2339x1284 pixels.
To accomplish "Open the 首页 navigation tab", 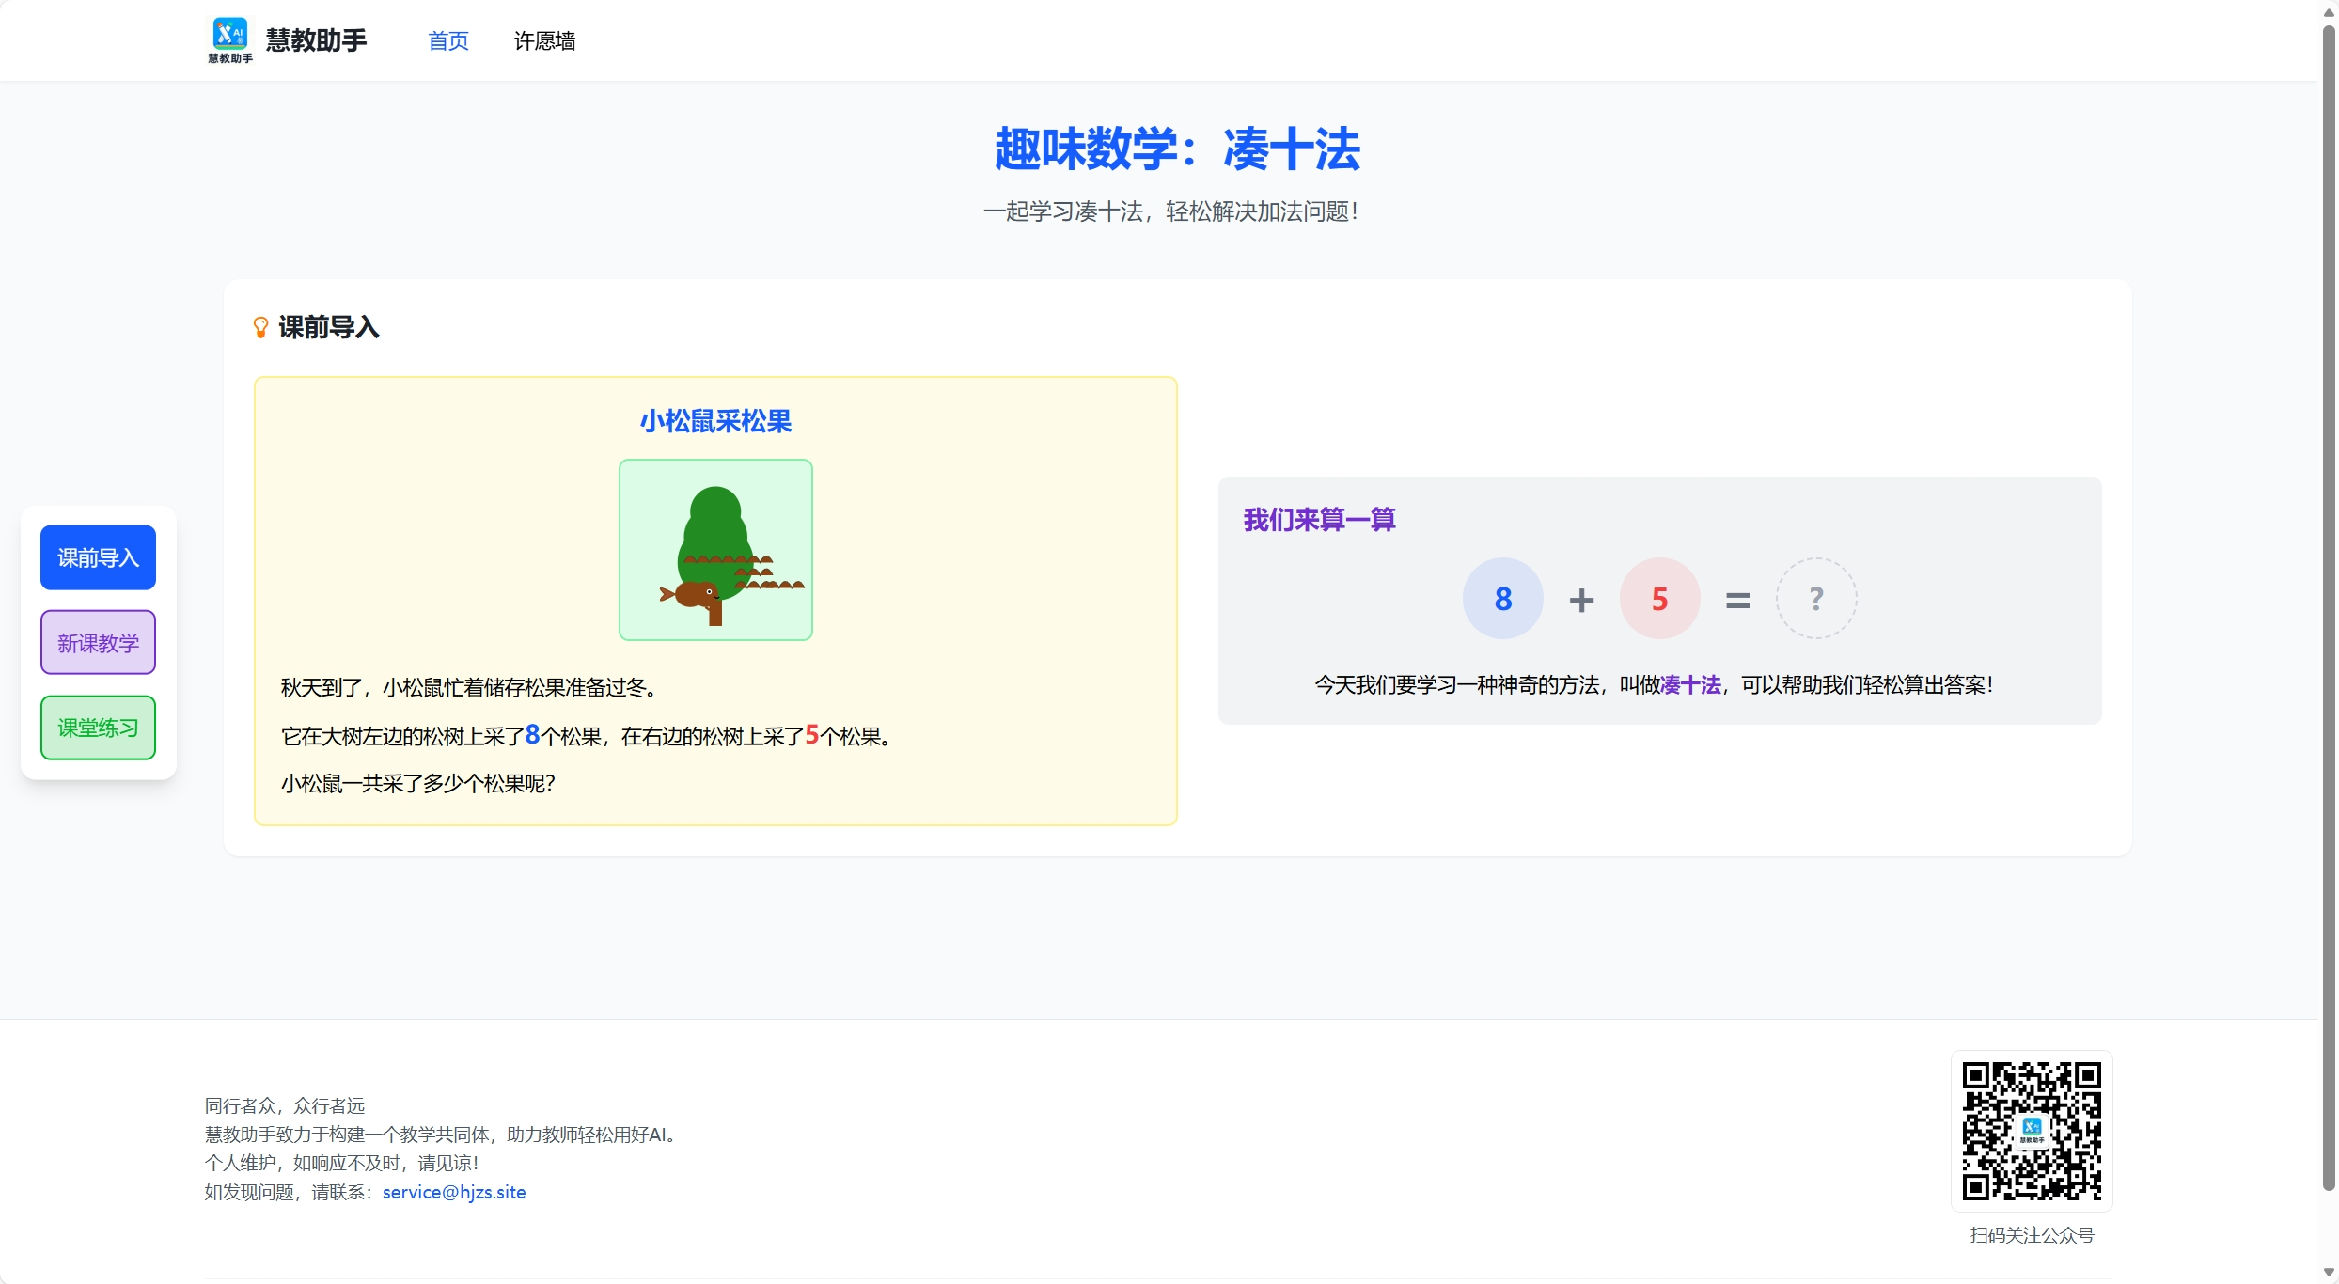I will [448, 40].
